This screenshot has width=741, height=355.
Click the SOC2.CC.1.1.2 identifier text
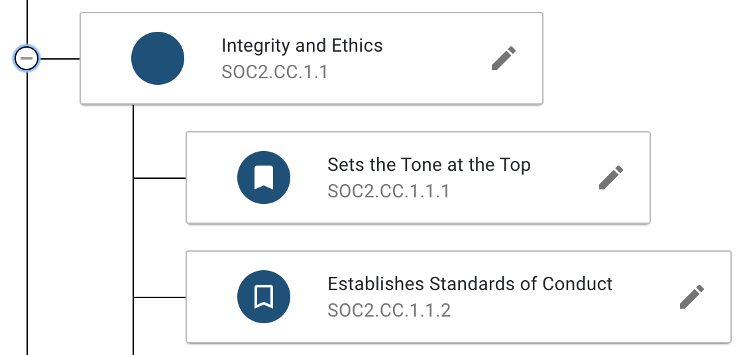click(x=389, y=311)
